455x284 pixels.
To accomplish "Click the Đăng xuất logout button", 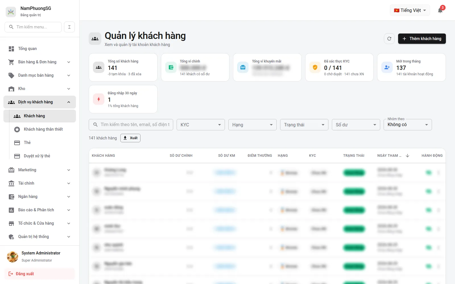I will coord(40,274).
